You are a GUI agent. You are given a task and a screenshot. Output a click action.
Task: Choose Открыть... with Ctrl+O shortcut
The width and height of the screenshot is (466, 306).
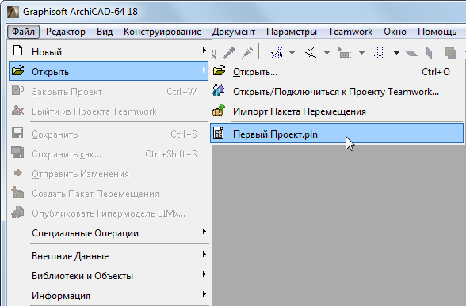(x=337, y=71)
